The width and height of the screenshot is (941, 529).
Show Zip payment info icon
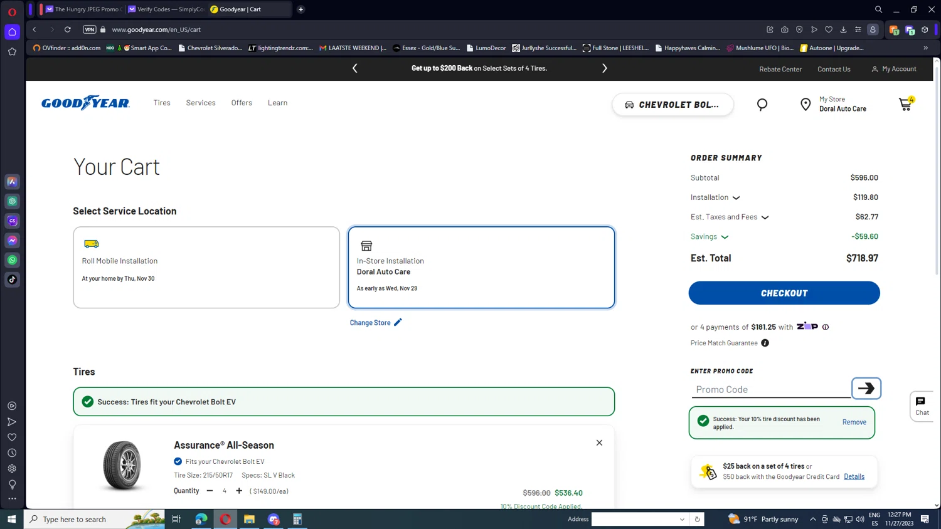pos(826,327)
